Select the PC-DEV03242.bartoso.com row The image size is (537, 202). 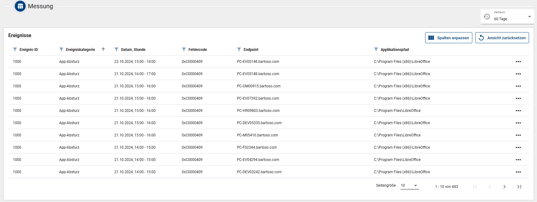pos(259,172)
